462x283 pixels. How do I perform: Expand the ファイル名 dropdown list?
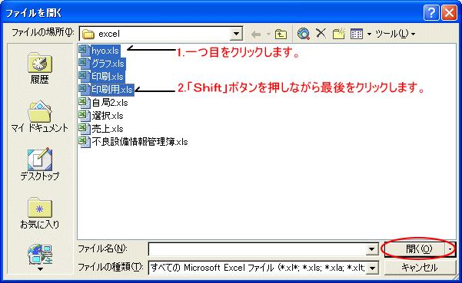(372, 249)
